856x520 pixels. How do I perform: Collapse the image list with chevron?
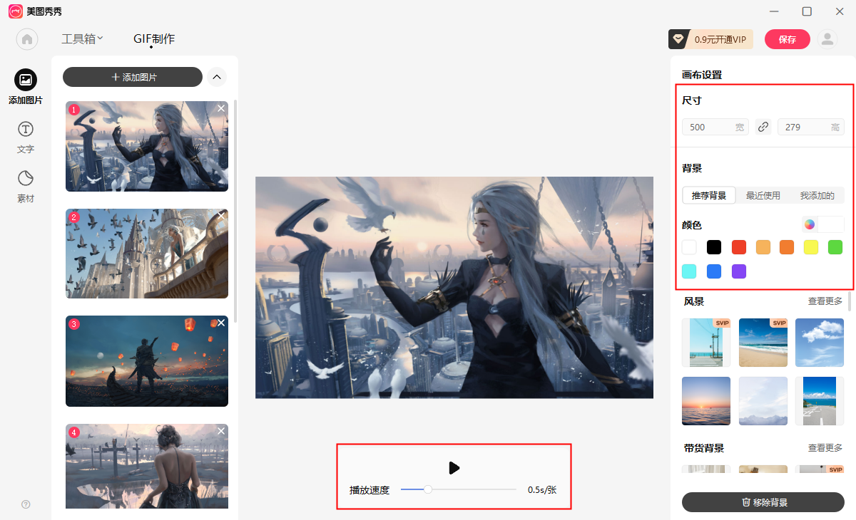(x=217, y=77)
